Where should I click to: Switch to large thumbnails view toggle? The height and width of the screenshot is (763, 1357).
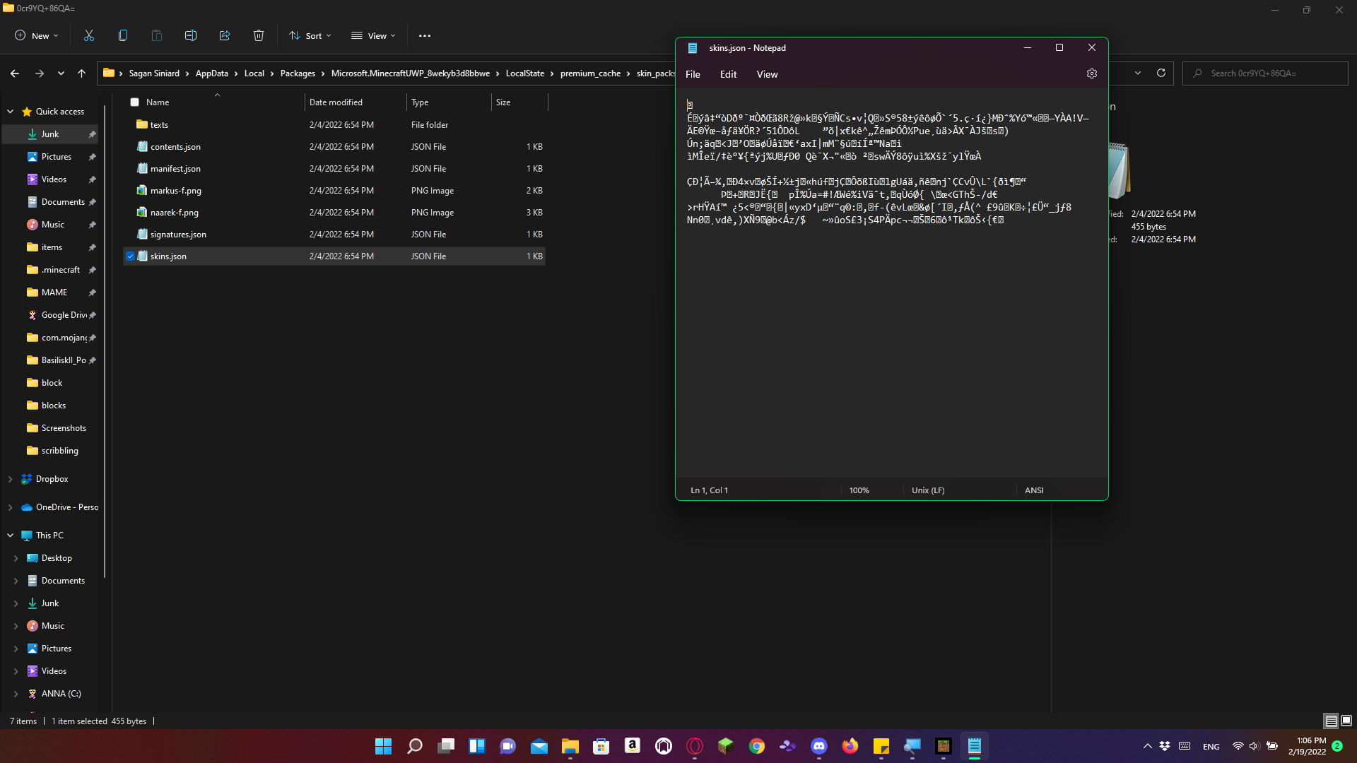[x=1346, y=721]
